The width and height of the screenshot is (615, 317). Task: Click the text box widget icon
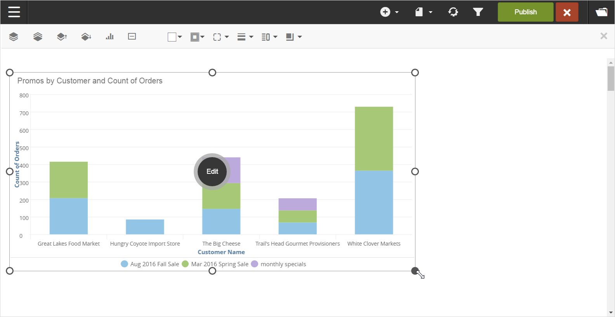[x=132, y=36]
